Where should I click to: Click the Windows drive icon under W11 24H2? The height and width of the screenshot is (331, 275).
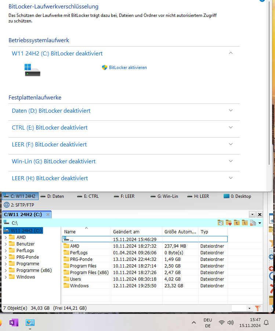coord(33,70)
